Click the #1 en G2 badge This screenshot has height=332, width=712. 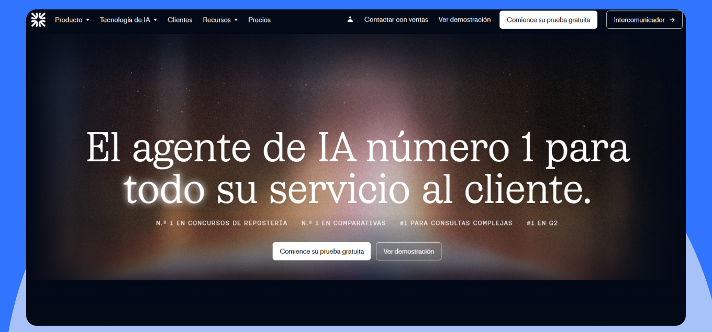pyautogui.click(x=542, y=223)
